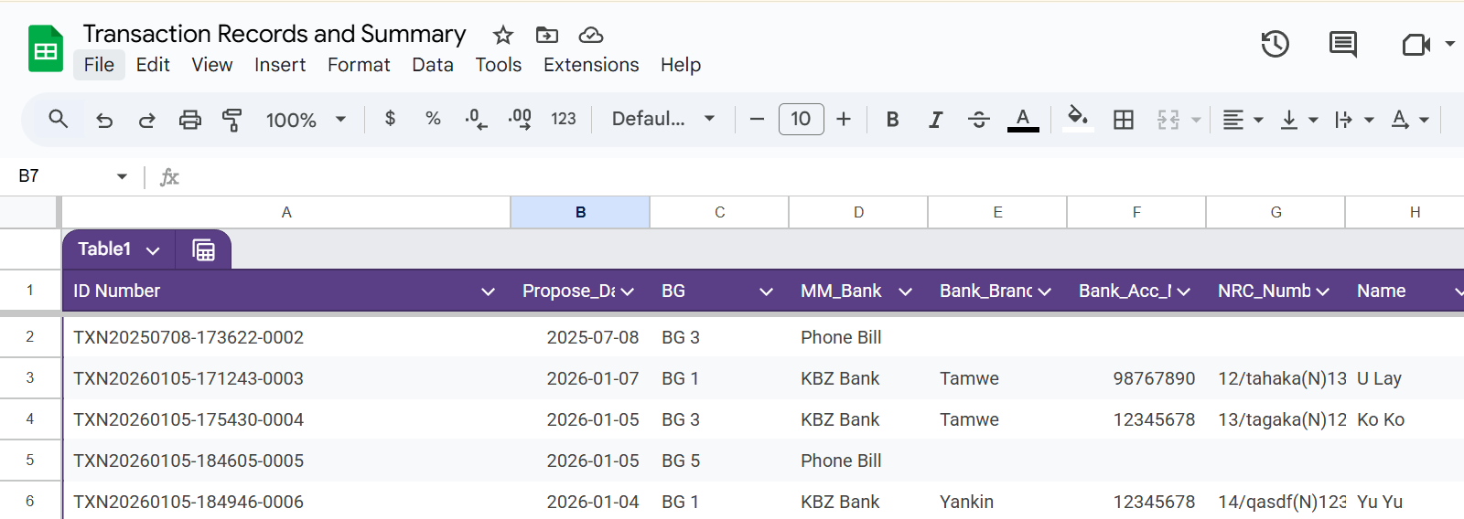Open the Propose_Date column dropdown
Screen dimensions: 1464x519
pos(627,291)
